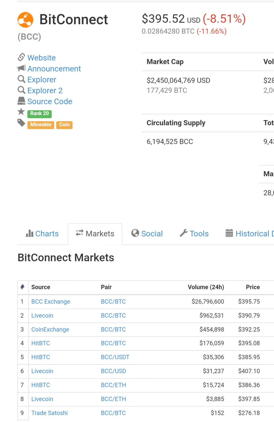Open BCC Exchange source link
274x422 pixels.
tap(51, 301)
